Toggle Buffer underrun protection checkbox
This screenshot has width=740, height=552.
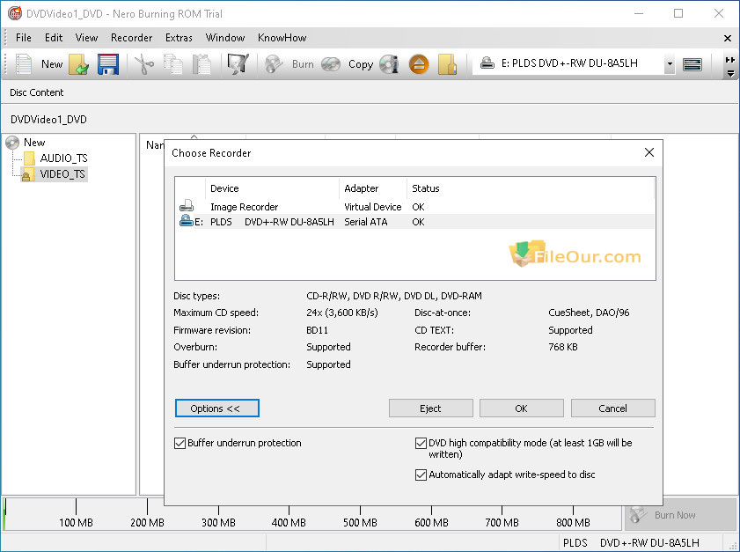(180, 444)
